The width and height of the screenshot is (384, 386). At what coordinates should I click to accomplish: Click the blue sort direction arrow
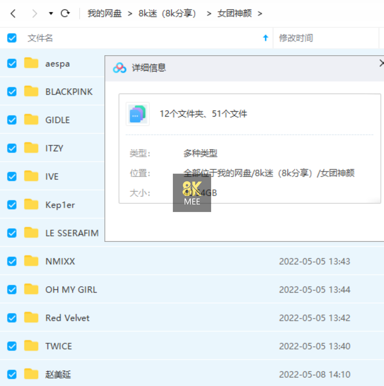[266, 38]
